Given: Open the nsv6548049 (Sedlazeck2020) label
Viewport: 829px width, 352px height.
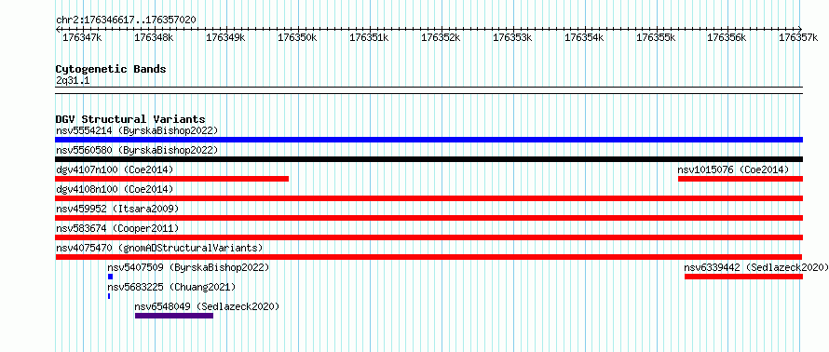Looking at the screenshot, I should (207, 306).
